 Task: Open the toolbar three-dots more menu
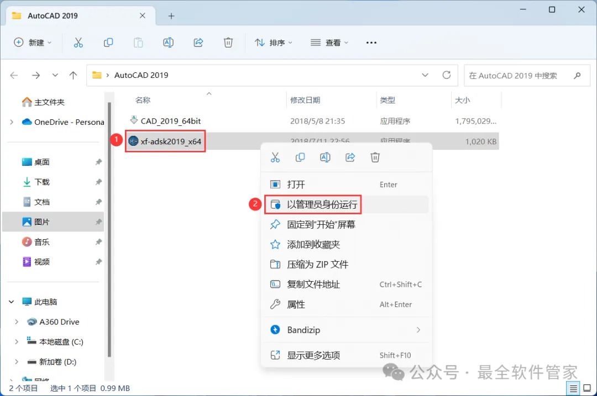pyautogui.click(x=371, y=43)
